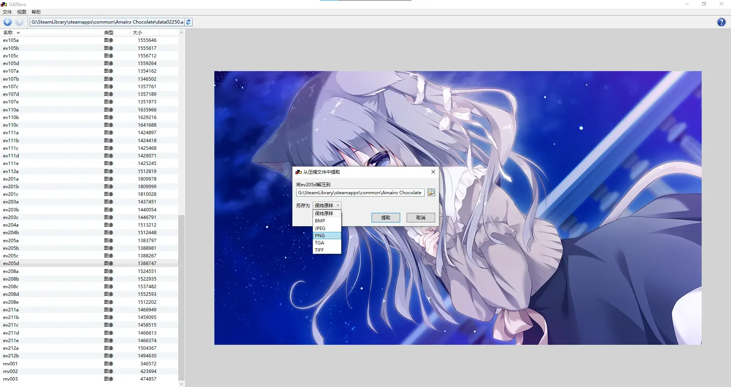This screenshot has height=387, width=731.
Task: Click the archive path address bar
Action: coord(107,22)
